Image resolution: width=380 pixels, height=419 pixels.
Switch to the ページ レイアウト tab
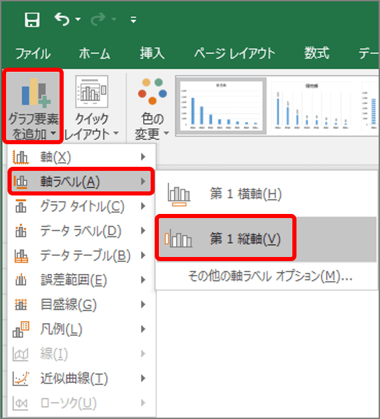pos(234,53)
